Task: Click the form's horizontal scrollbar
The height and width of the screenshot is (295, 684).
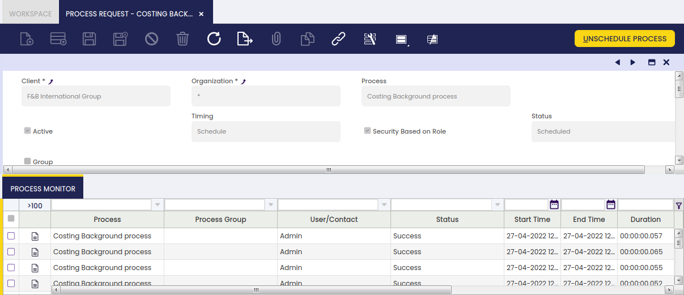Action: (x=328, y=170)
